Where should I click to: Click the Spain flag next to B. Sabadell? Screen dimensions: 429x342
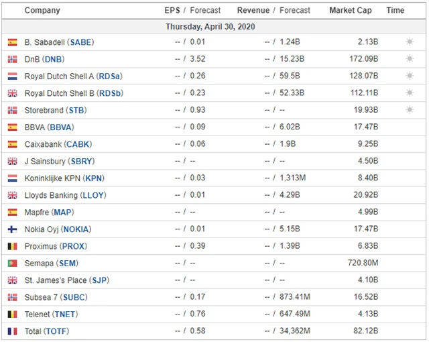[x=12, y=42]
